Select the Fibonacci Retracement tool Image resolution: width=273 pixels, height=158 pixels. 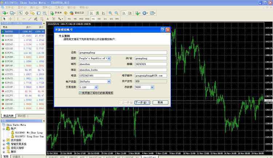tap(42, 19)
